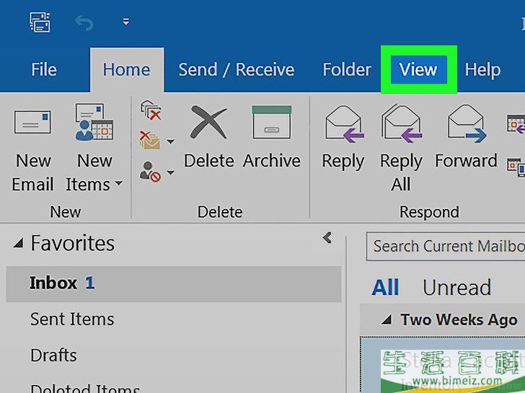Image resolution: width=525 pixels, height=393 pixels.
Task: Minimize the folder pane with the chevron
Action: coord(327,238)
